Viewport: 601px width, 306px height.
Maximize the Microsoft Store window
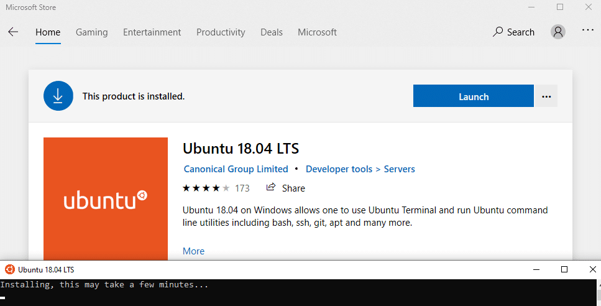[560, 7]
